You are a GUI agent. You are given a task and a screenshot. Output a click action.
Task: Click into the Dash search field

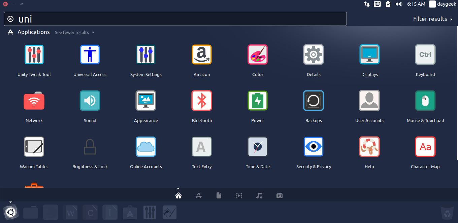click(x=175, y=19)
